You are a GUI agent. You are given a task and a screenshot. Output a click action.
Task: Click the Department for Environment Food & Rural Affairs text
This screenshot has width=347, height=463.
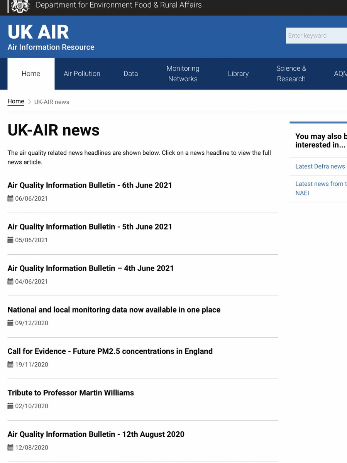pos(118,5)
